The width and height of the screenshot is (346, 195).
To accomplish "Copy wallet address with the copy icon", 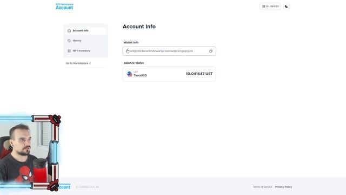I will point(211,51).
